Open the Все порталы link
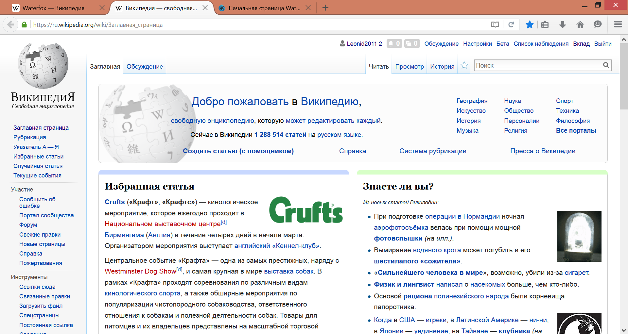 576,130
